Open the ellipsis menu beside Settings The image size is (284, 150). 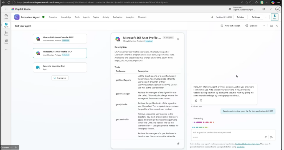[x=266, y=17]
